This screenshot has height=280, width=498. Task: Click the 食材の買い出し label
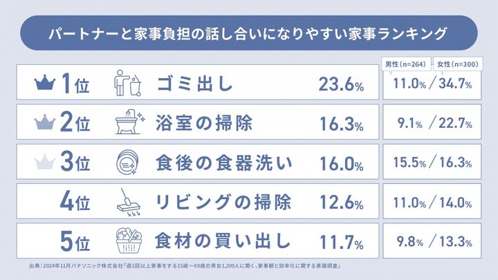[223, 243]
